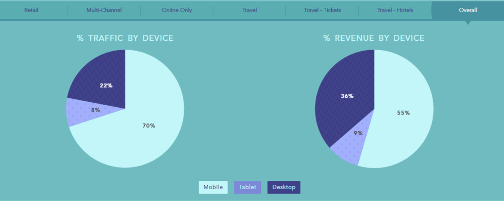Click the '% TRAFFIC BY DEVICE' heading

pos(125,38)
